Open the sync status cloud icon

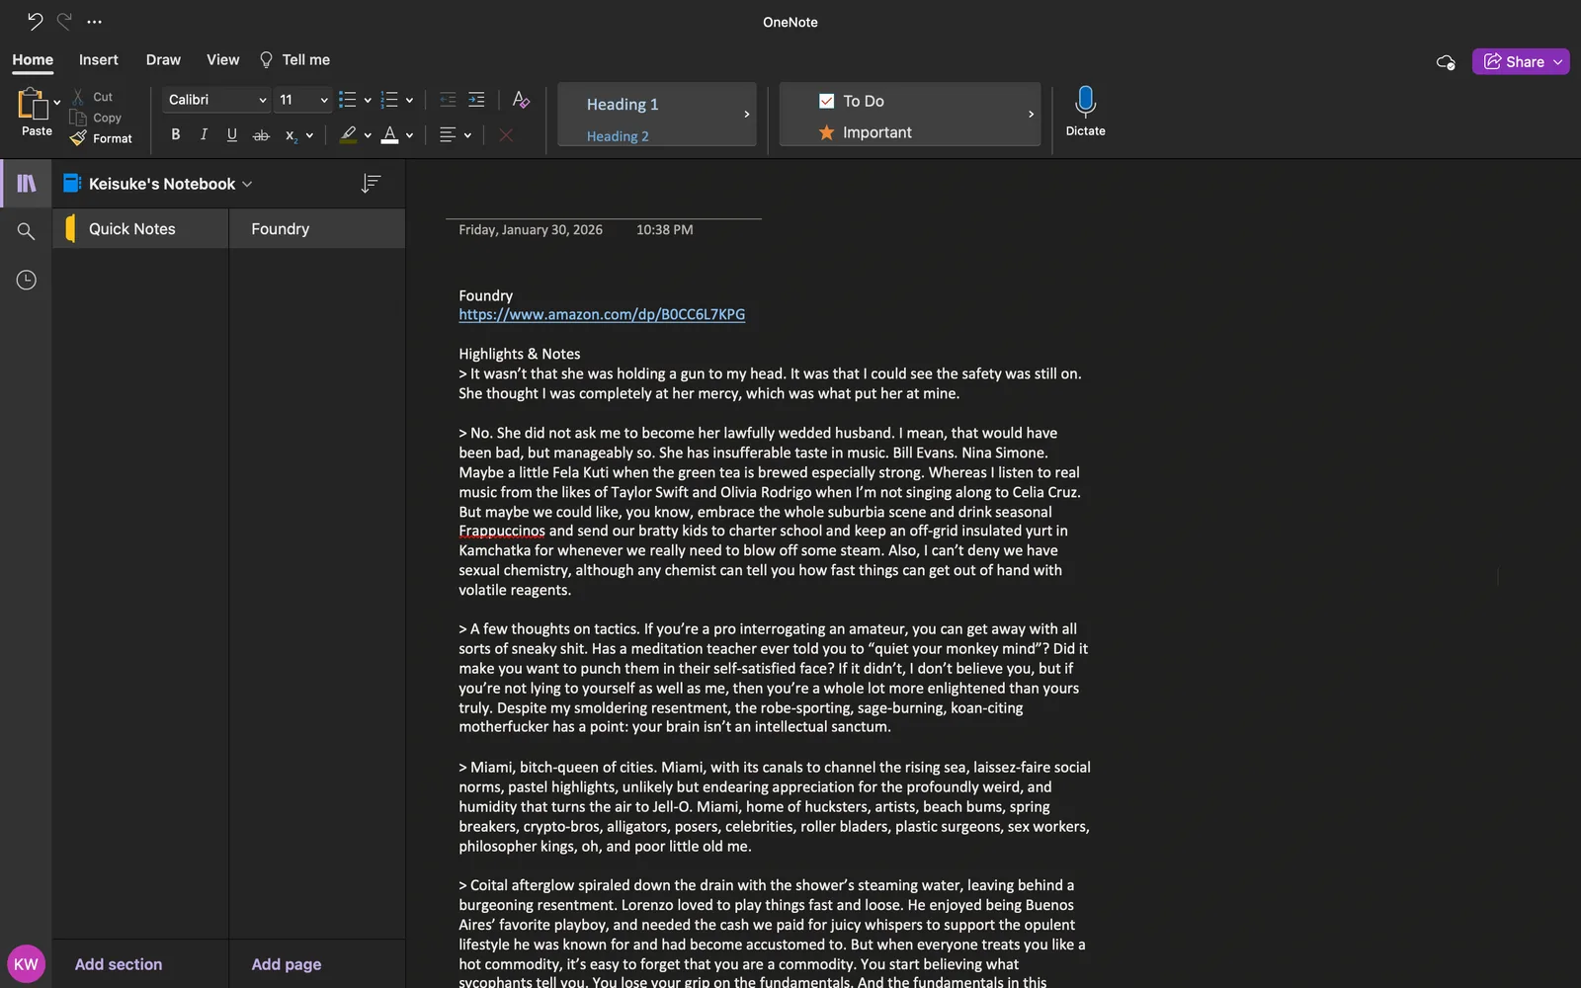pos(1446,61)
